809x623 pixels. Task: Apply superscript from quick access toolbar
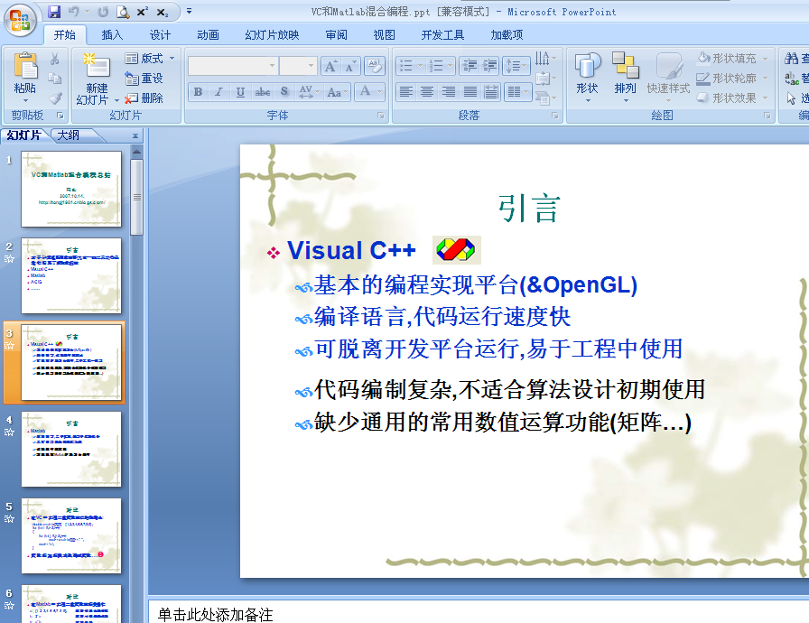pos(143,12)
